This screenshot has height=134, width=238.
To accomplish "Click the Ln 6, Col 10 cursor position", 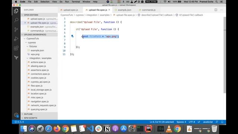I will tap(162, 122).
